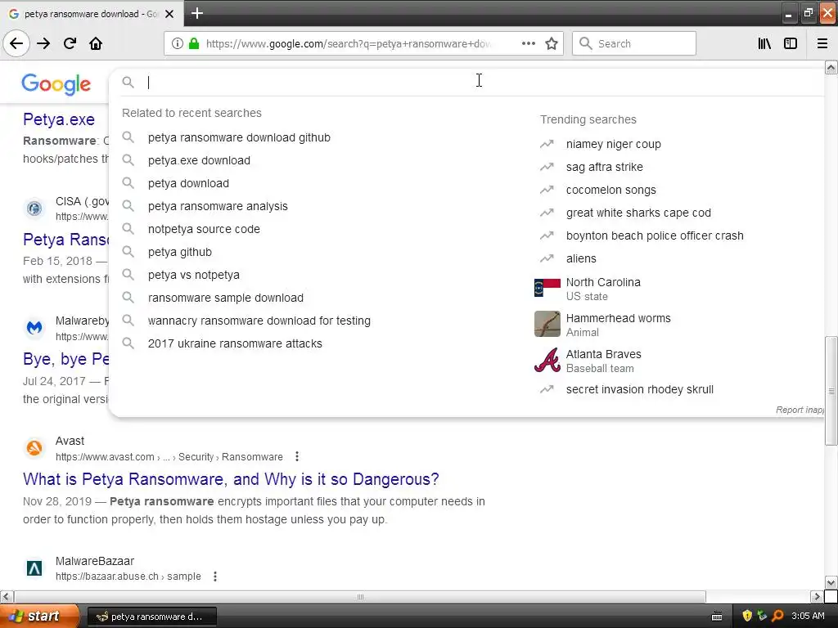Open the Library bookshelf icon

coord(764,43)
